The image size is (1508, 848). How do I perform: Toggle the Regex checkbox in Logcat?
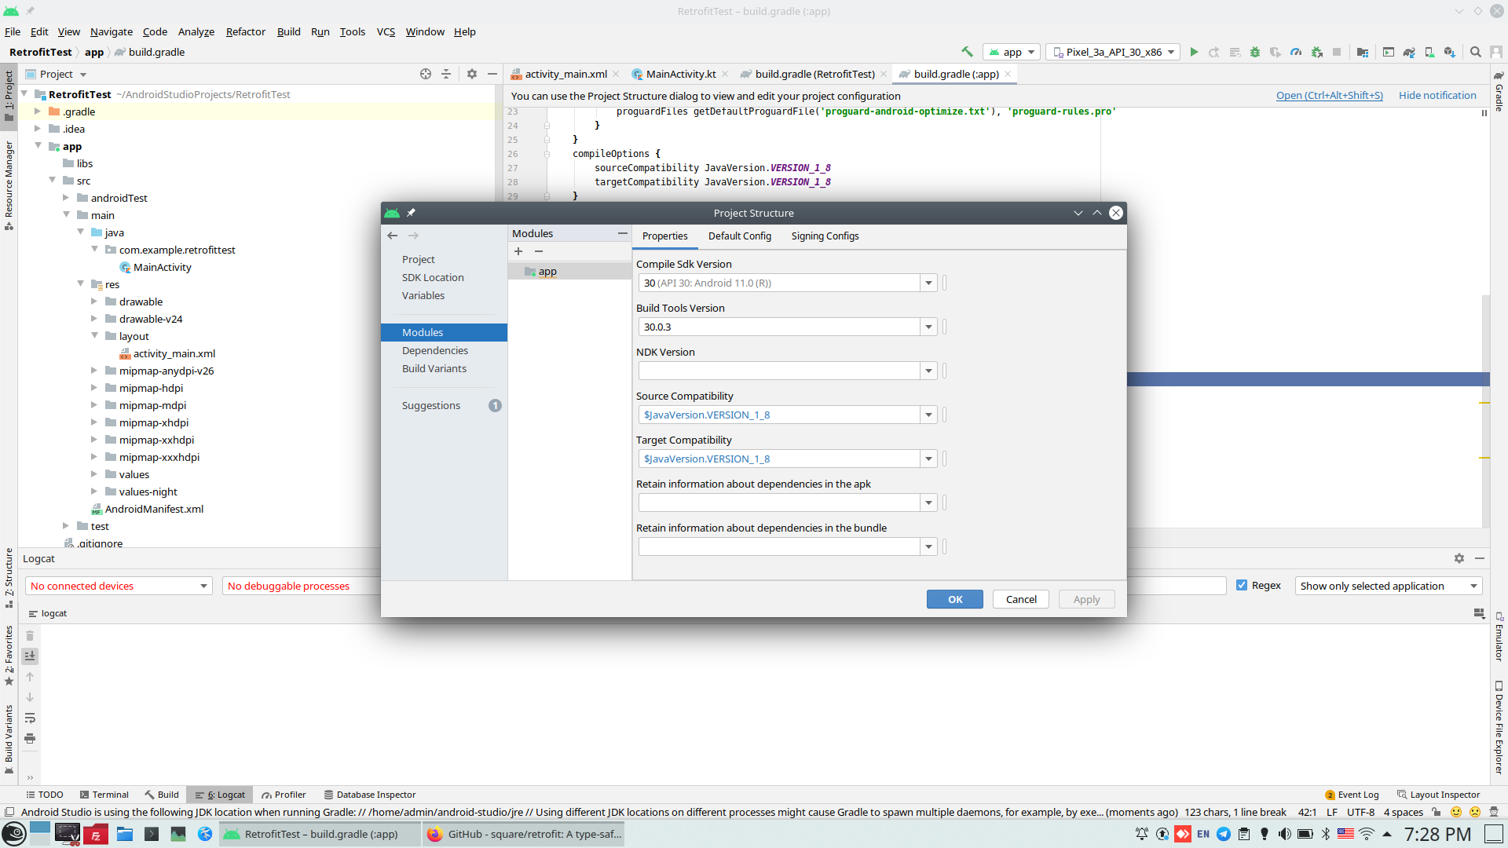(x=1242, y=586)
